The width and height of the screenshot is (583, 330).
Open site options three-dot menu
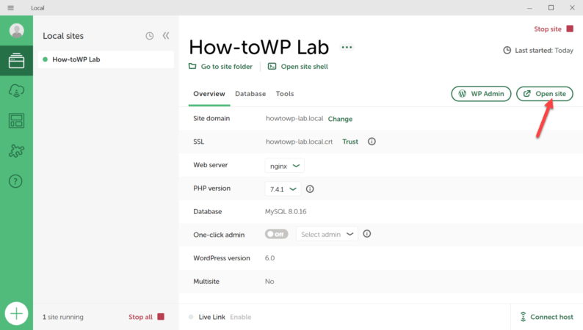(x=347, y=47)
